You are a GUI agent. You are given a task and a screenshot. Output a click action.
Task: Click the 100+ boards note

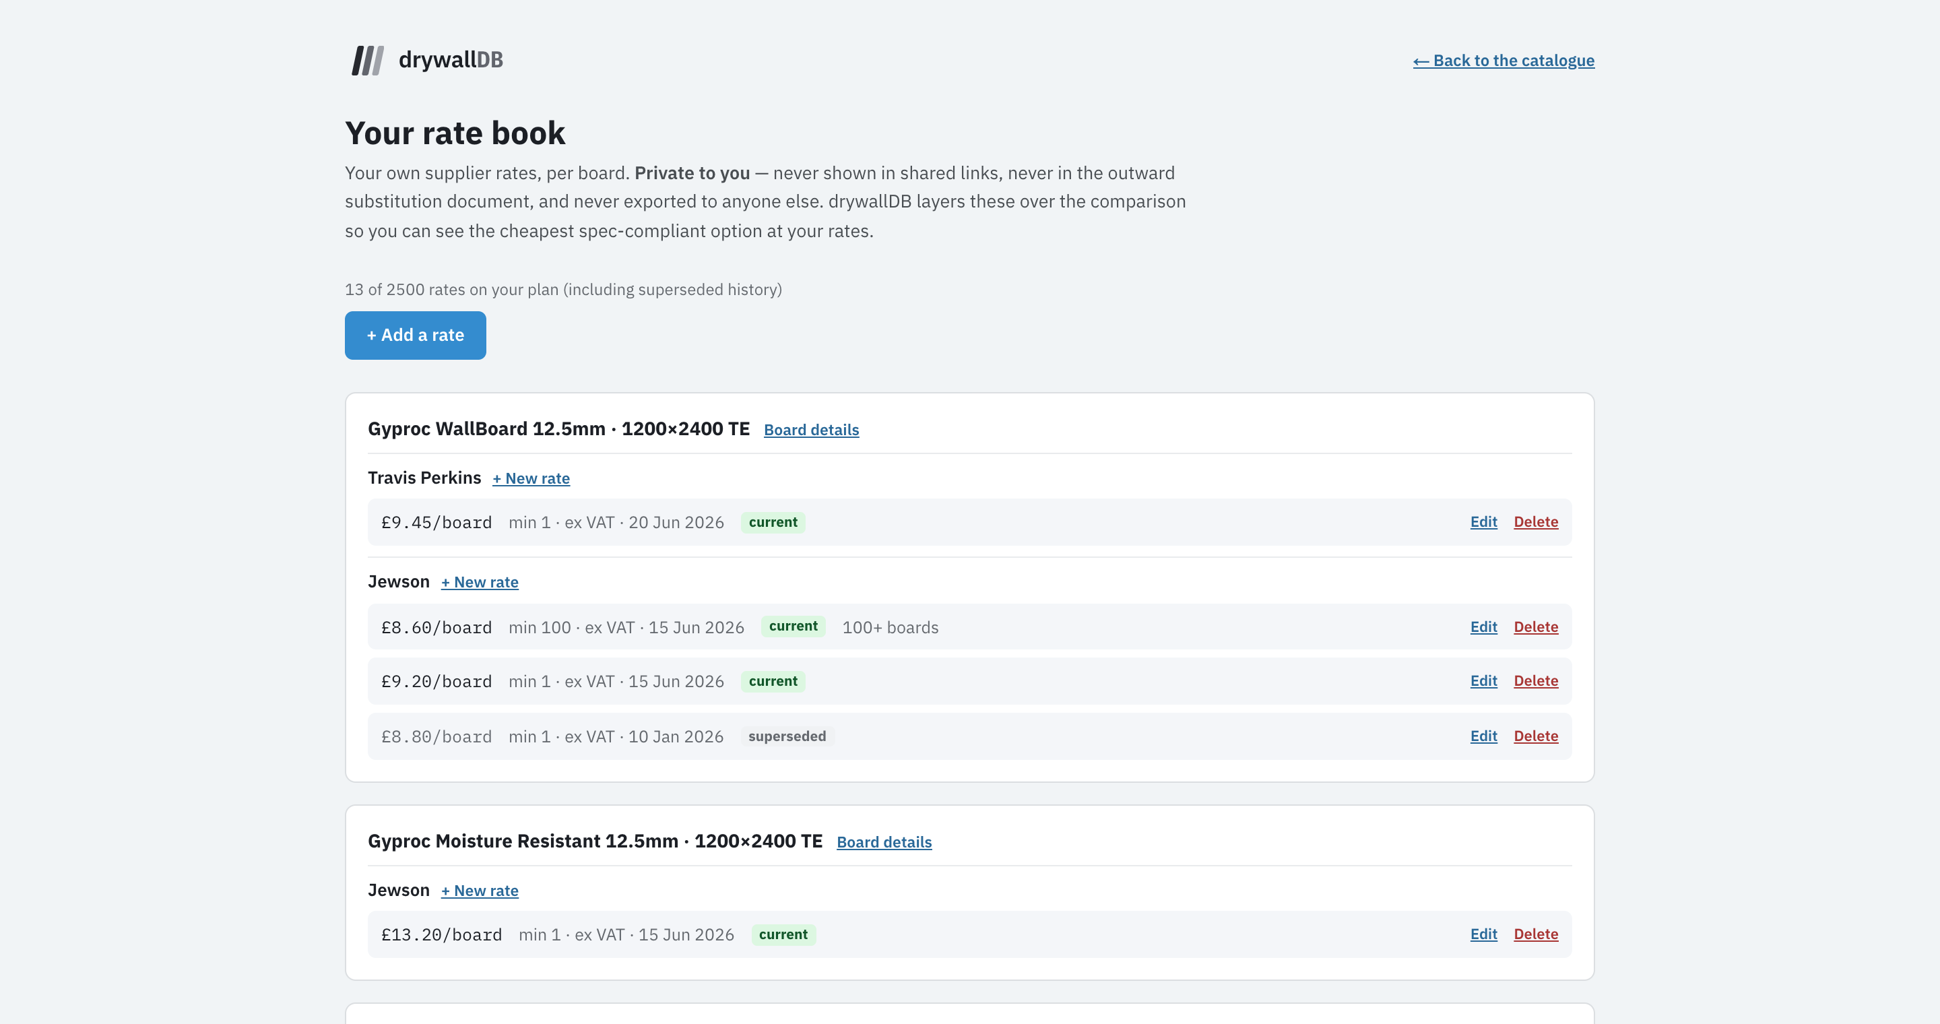(890, 627)
